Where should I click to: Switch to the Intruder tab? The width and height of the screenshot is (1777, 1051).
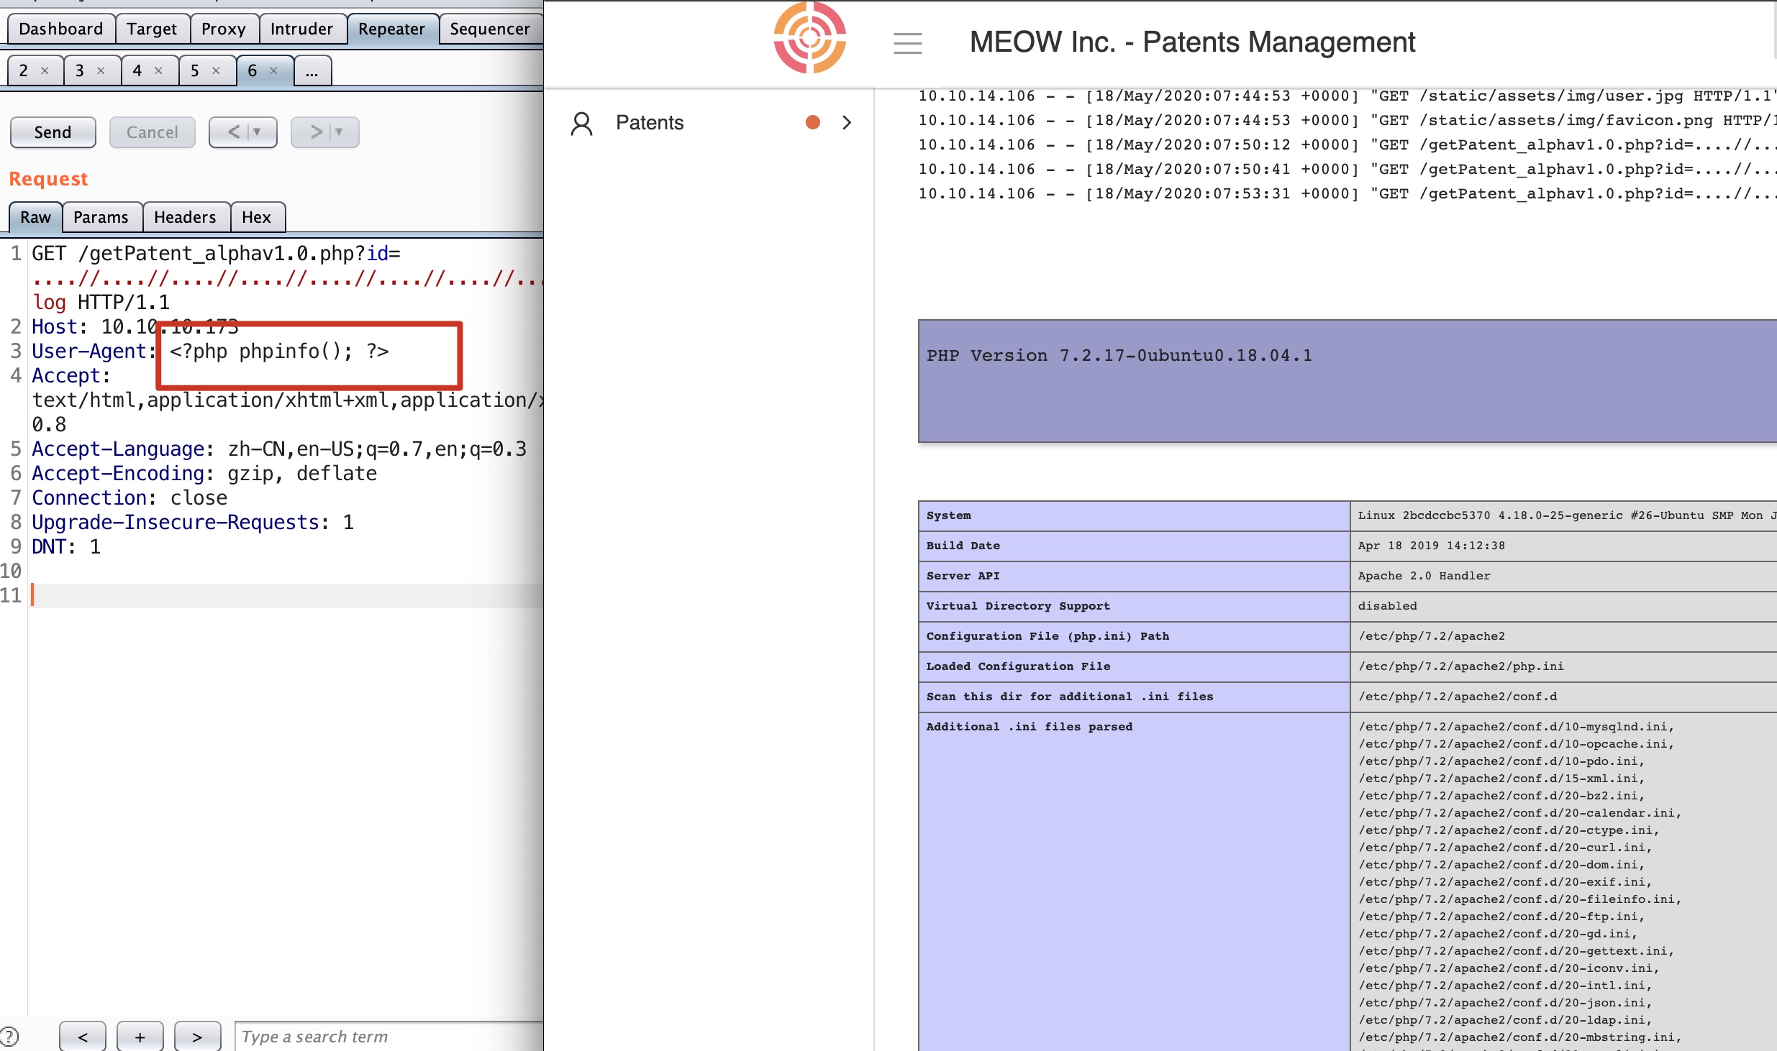301,29
